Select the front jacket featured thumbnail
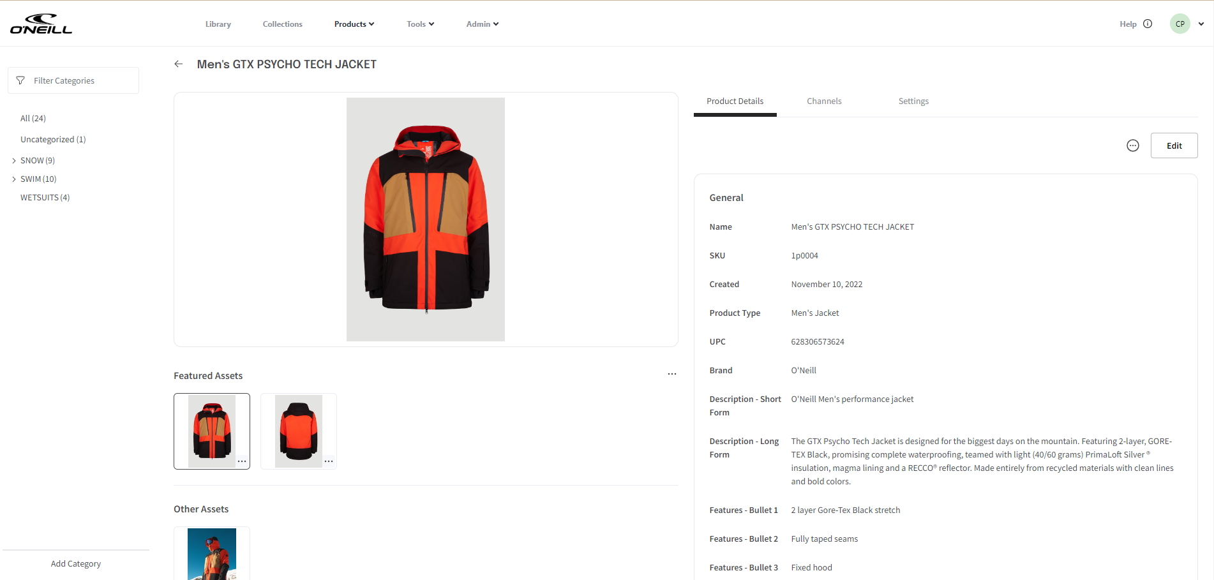 212,431
